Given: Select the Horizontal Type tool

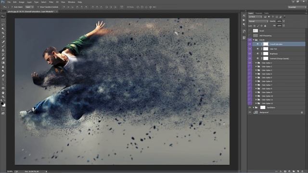Looking at the screenshot, I should [3, 80].
